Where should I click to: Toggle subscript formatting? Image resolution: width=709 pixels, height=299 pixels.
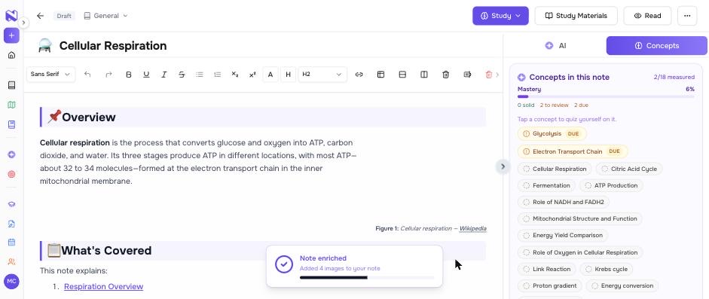(x=234, y=75)
